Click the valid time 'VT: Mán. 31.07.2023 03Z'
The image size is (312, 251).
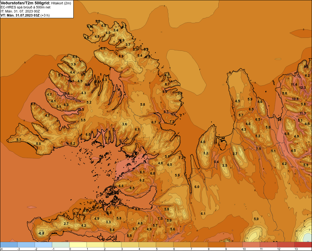20,15
